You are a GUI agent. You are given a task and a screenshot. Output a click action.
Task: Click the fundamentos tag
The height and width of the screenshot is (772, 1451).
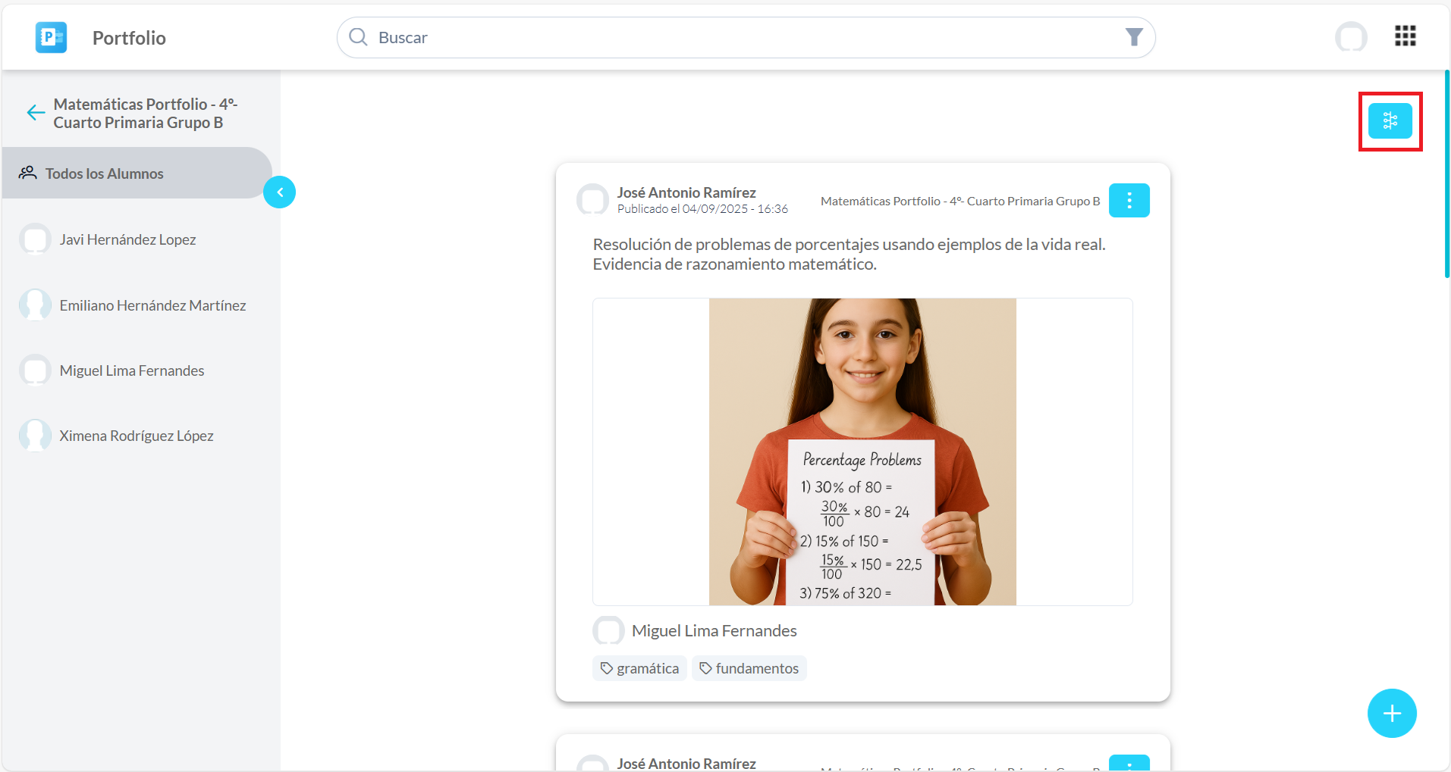click(x=749, y=668)
